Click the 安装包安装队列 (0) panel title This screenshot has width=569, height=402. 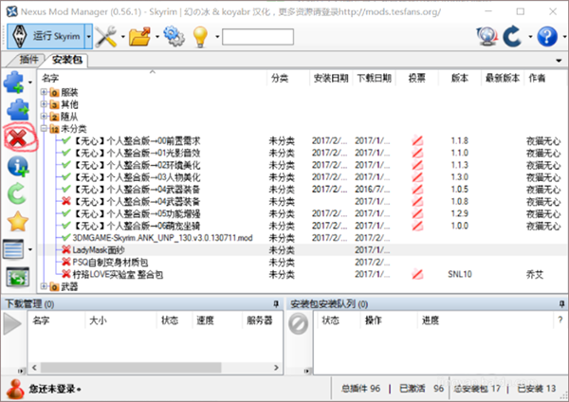click(x=329, y=303)
